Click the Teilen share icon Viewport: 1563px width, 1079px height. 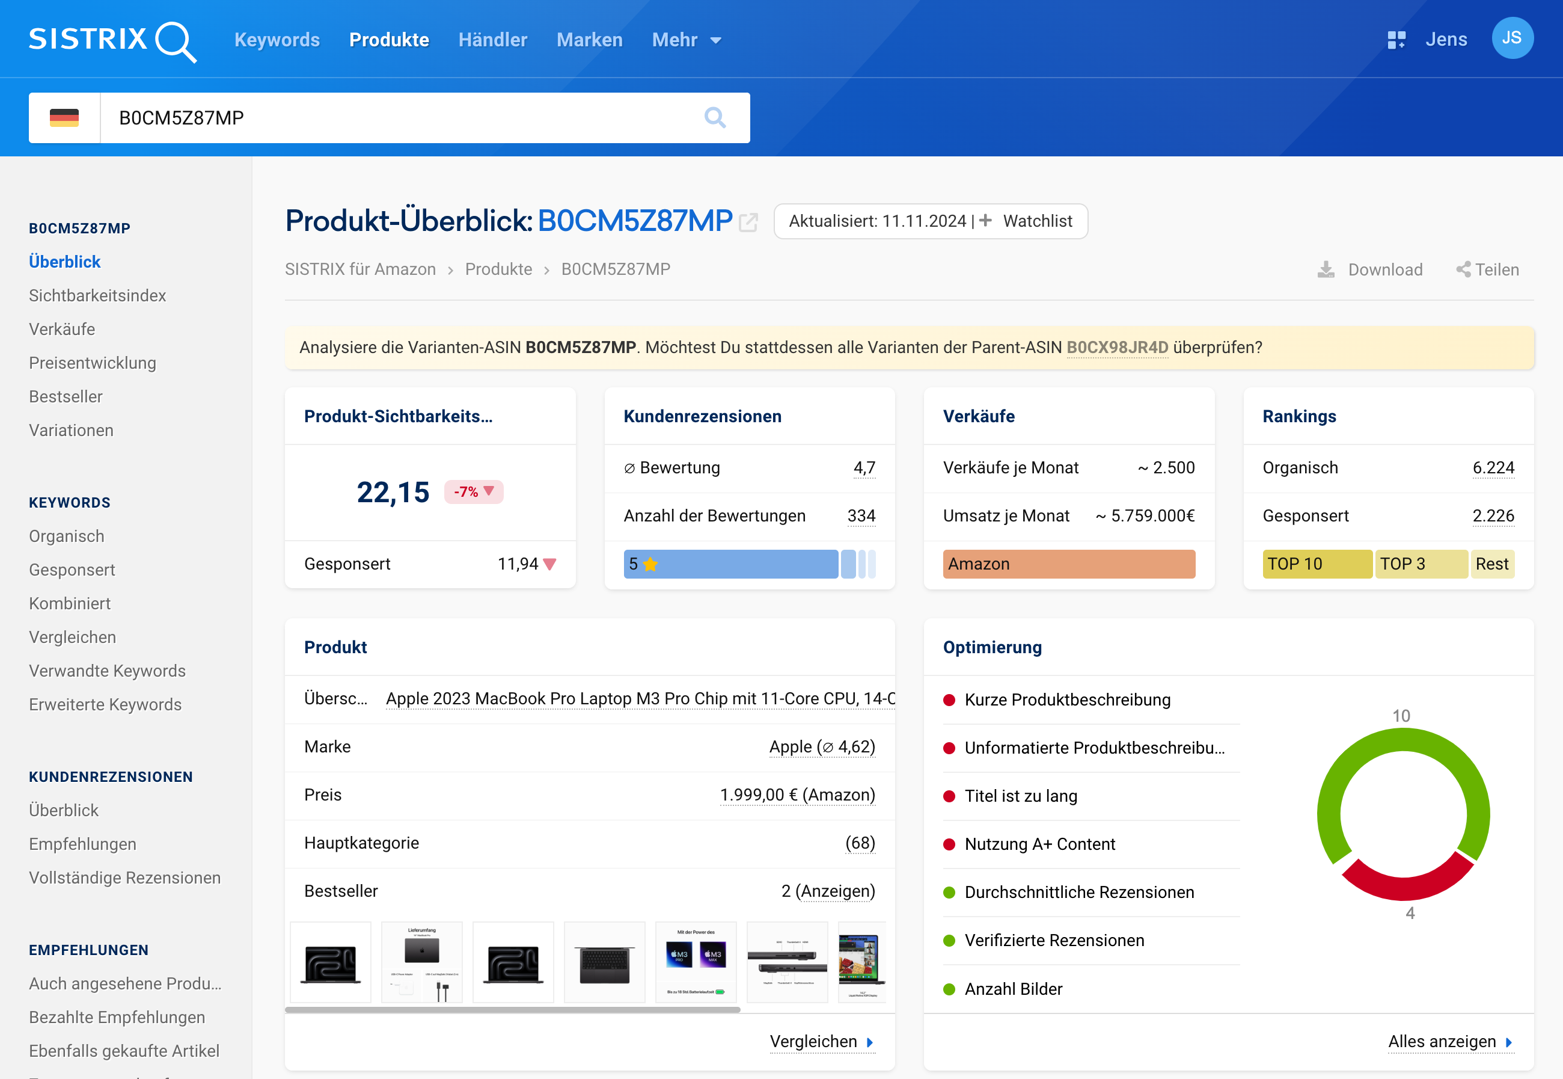[x=1463, y=269]
